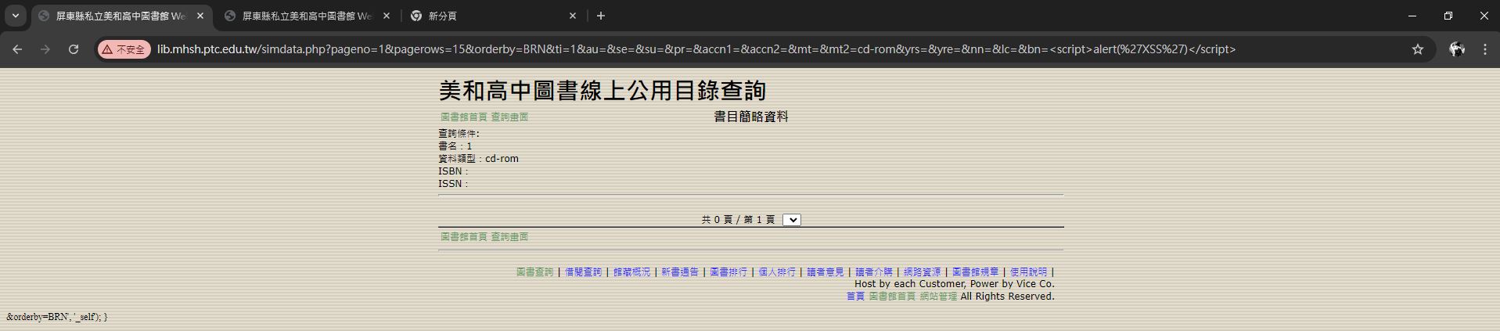Bookmark this page with the star icon

pyautogui.click(x=1418, y=49)
